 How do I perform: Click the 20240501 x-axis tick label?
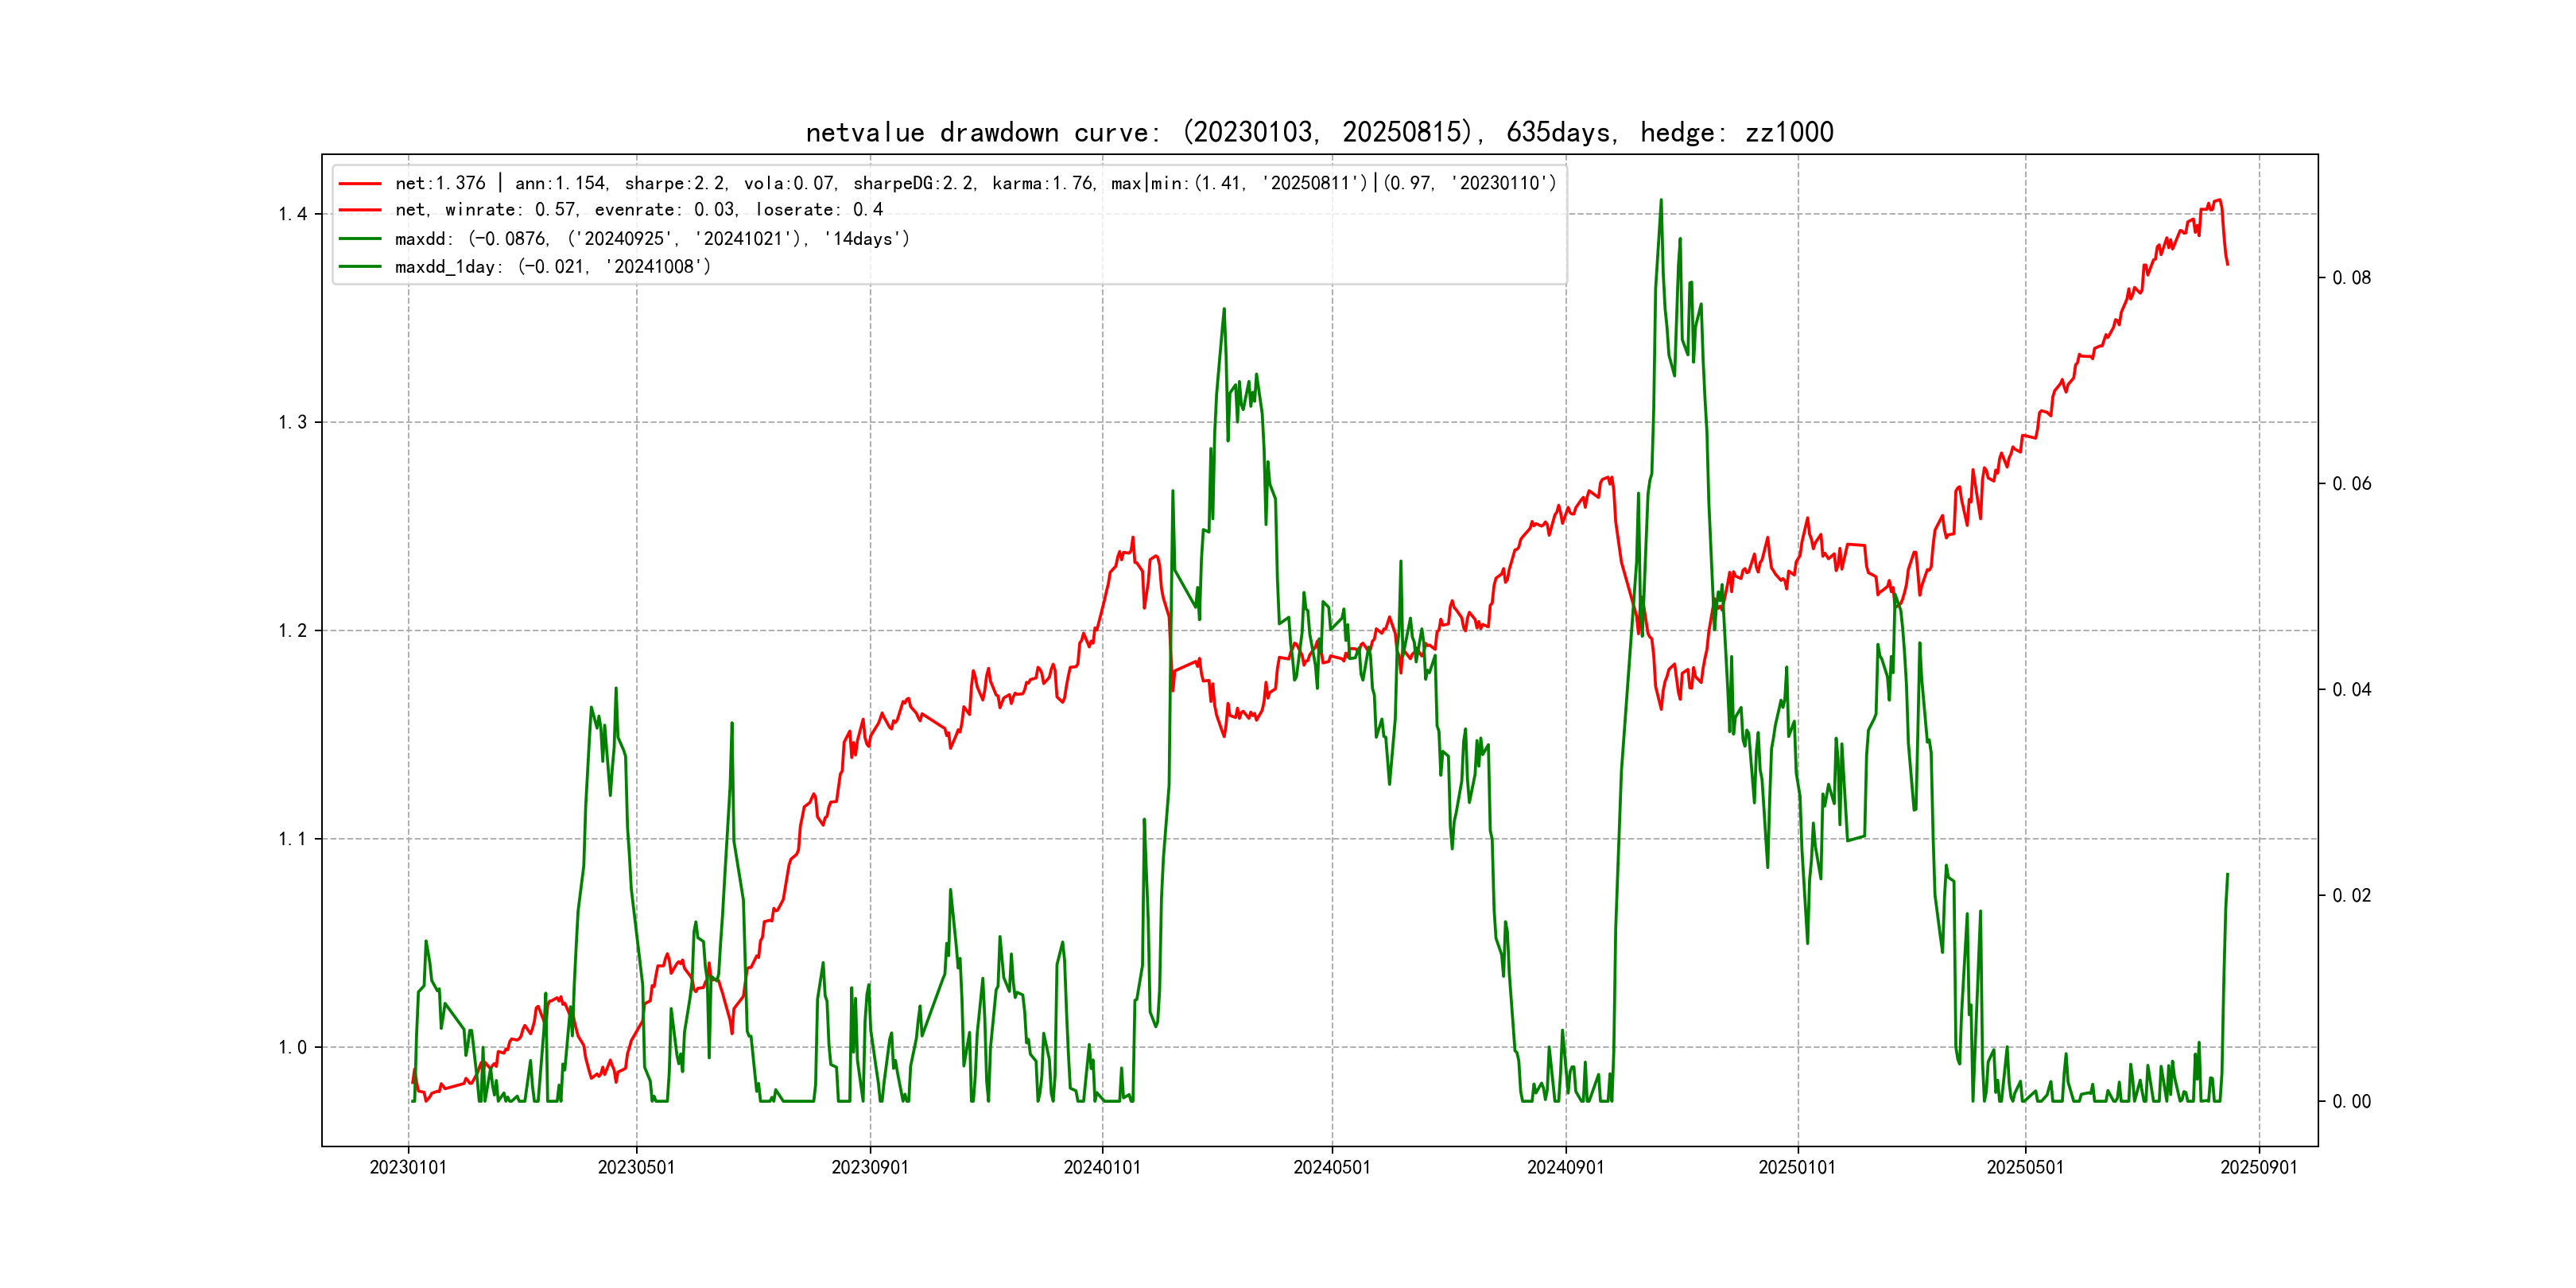point(1332,1168)
